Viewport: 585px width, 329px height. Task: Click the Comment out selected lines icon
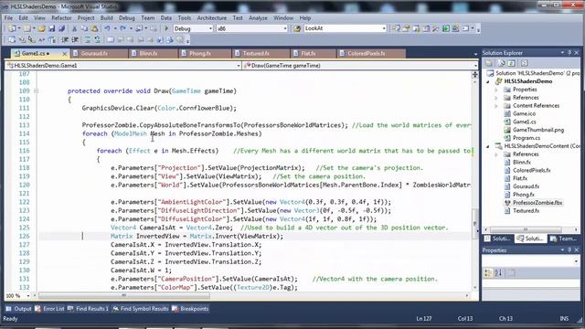pos(88,39)
